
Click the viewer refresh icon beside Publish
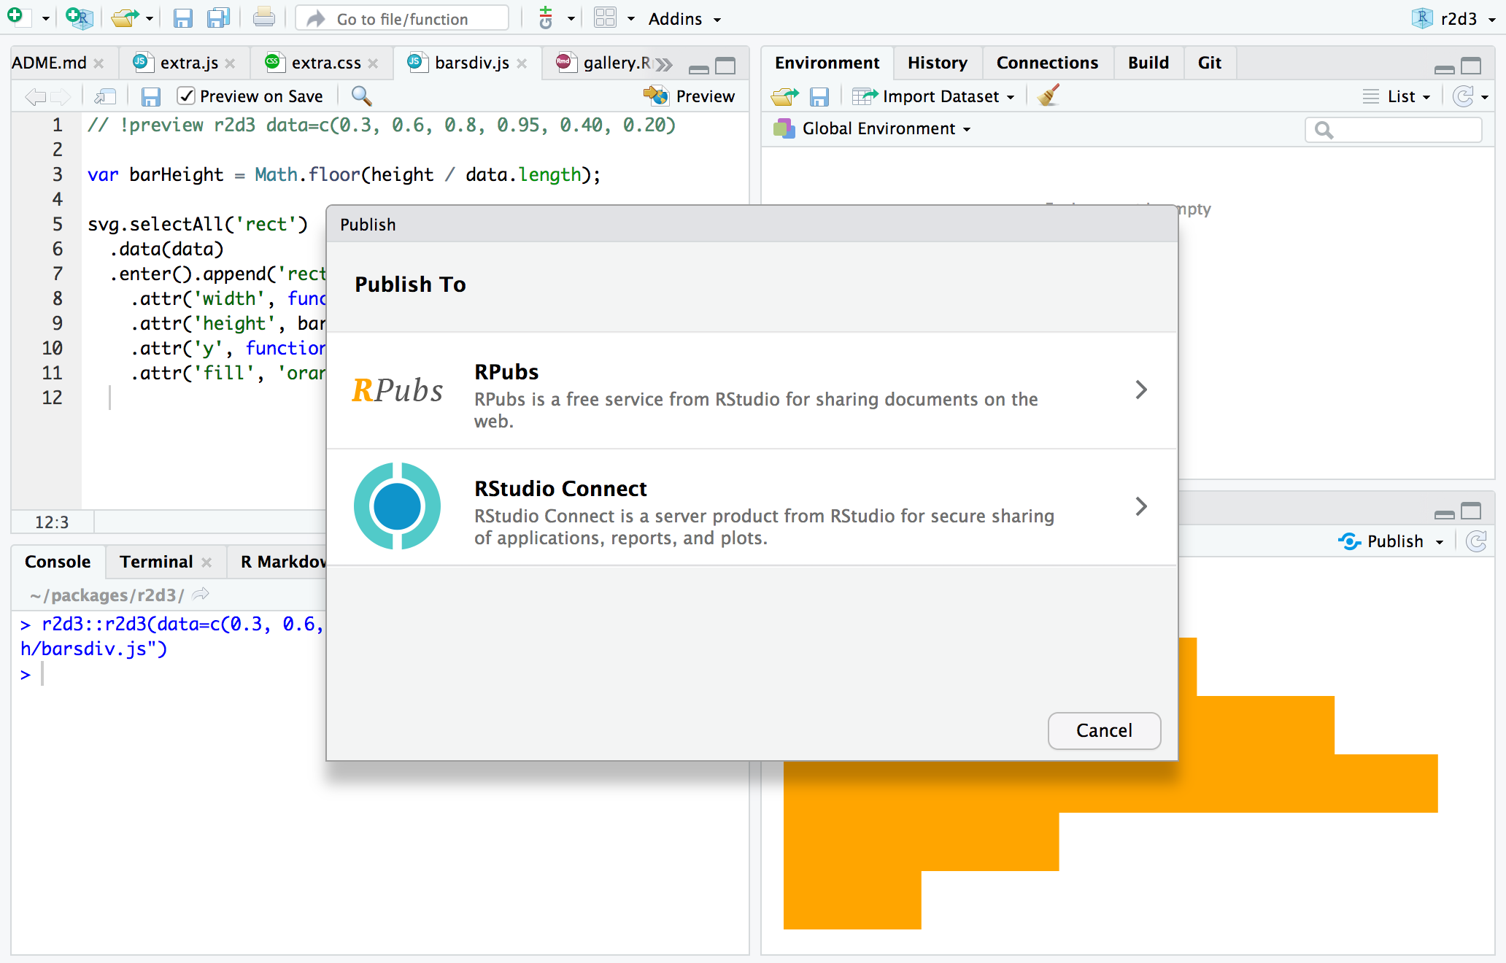(x=1476, y=541)
